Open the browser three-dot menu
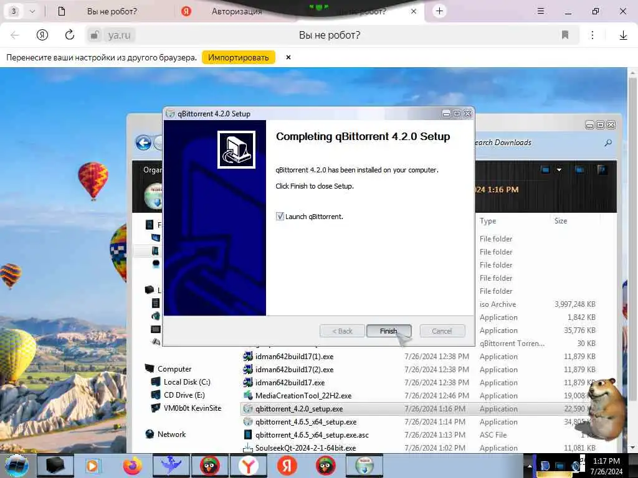 point(593,35)
